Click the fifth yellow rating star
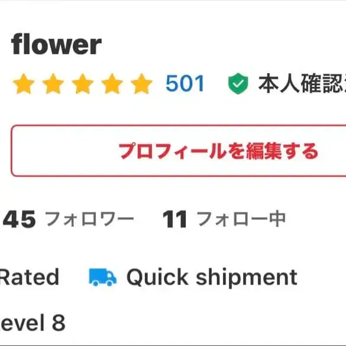 [x=142, y=84]
